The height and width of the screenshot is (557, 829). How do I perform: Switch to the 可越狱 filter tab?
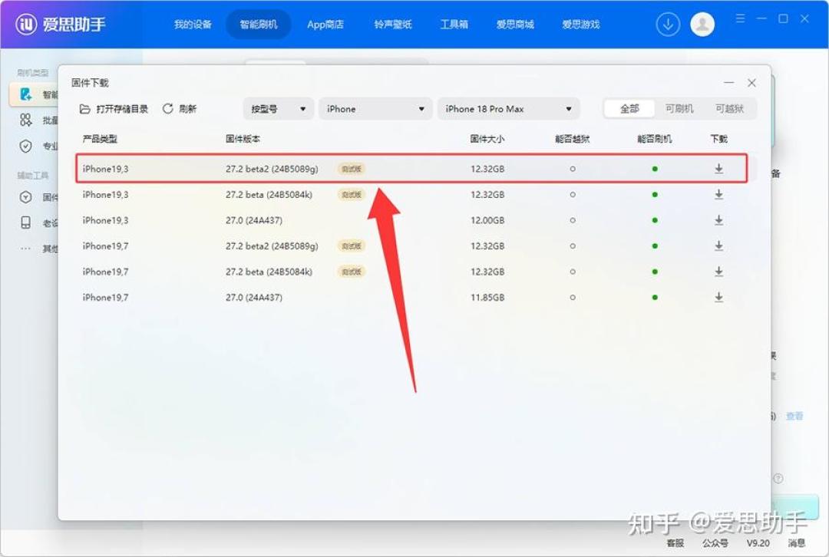pyautogui.click(x=729, y=109)
